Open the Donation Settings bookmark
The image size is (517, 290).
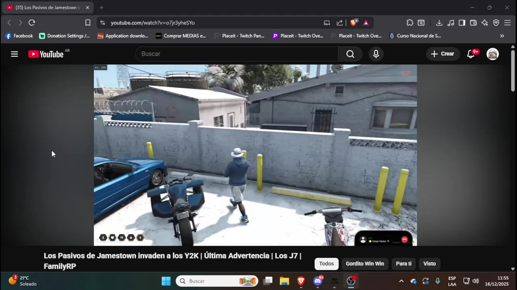coord(65,36)
